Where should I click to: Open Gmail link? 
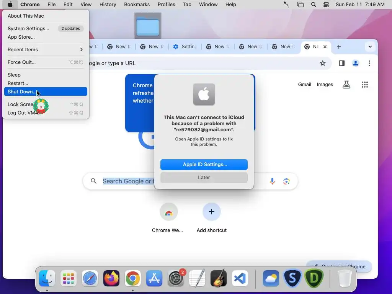tap(304, 85)
